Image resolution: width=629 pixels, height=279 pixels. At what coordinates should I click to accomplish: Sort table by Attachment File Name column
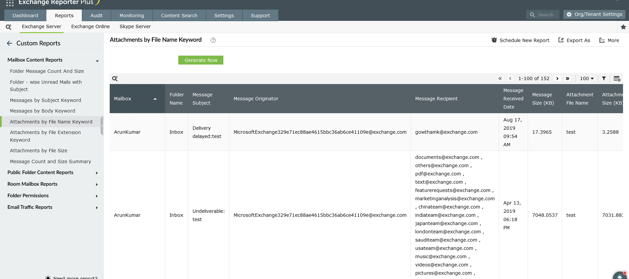click(x=580, y=99)
